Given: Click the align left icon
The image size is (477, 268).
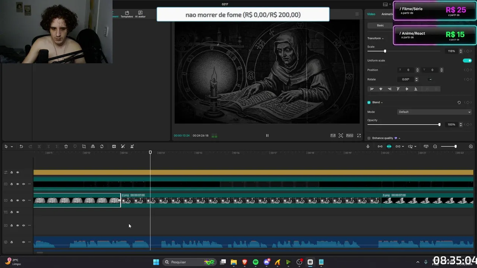Looking at the screenshot, I should coord(372,89).
